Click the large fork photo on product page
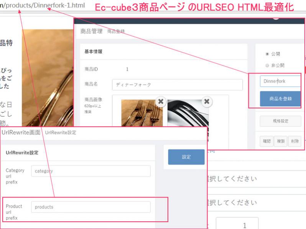 pyautogui.click(x=48, y=78)
